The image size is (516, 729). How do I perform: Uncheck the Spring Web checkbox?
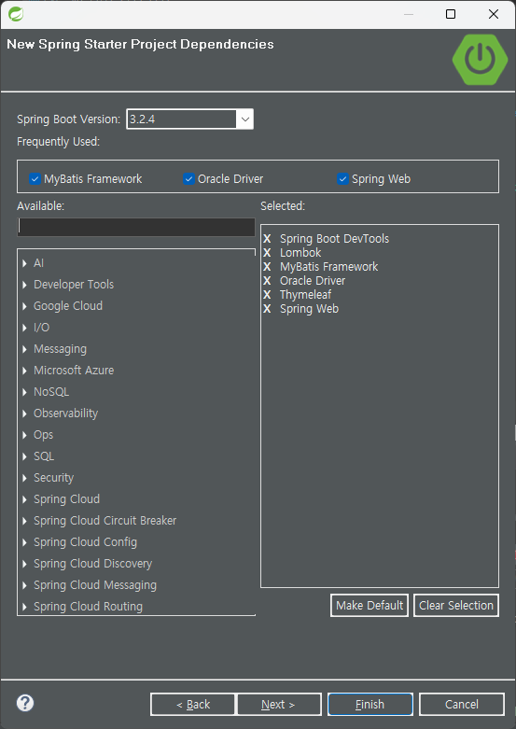click(x=342, y=178)
